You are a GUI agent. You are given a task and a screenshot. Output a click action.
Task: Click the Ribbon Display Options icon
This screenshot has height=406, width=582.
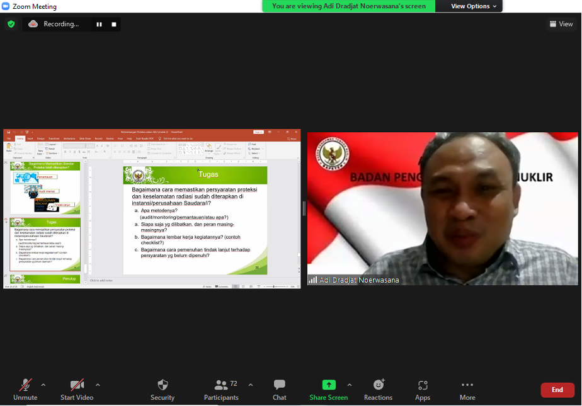(270, 132)
